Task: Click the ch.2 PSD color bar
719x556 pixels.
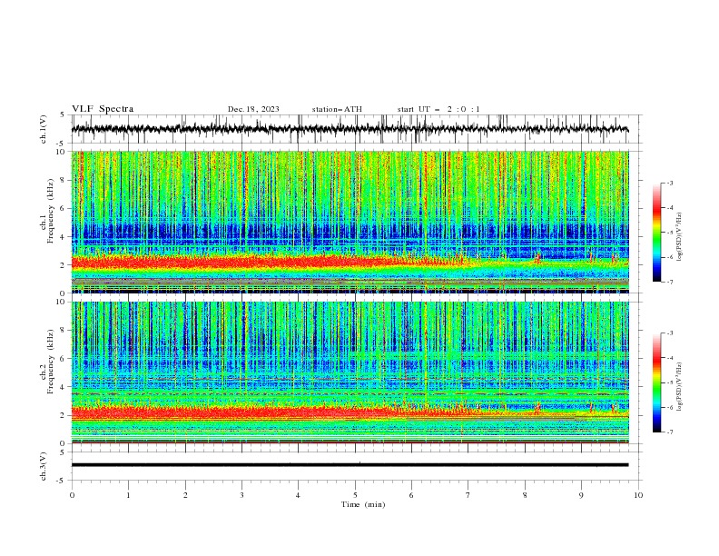Action: tap(657, 382)
